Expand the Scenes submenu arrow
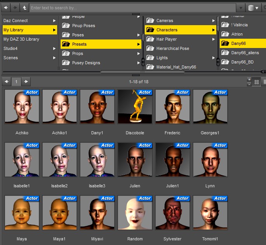 click(x=54, y=58)
